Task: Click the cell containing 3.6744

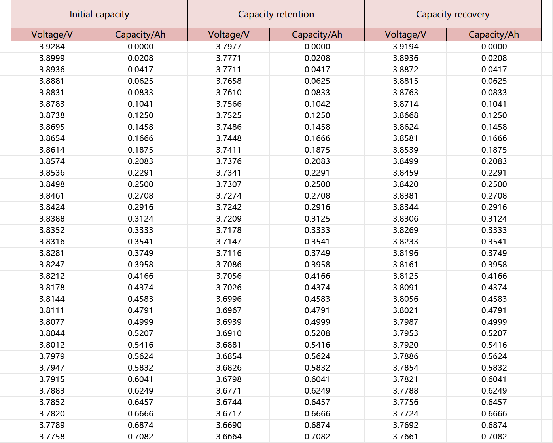Action: pyautogui.click(x=229, y=402)
